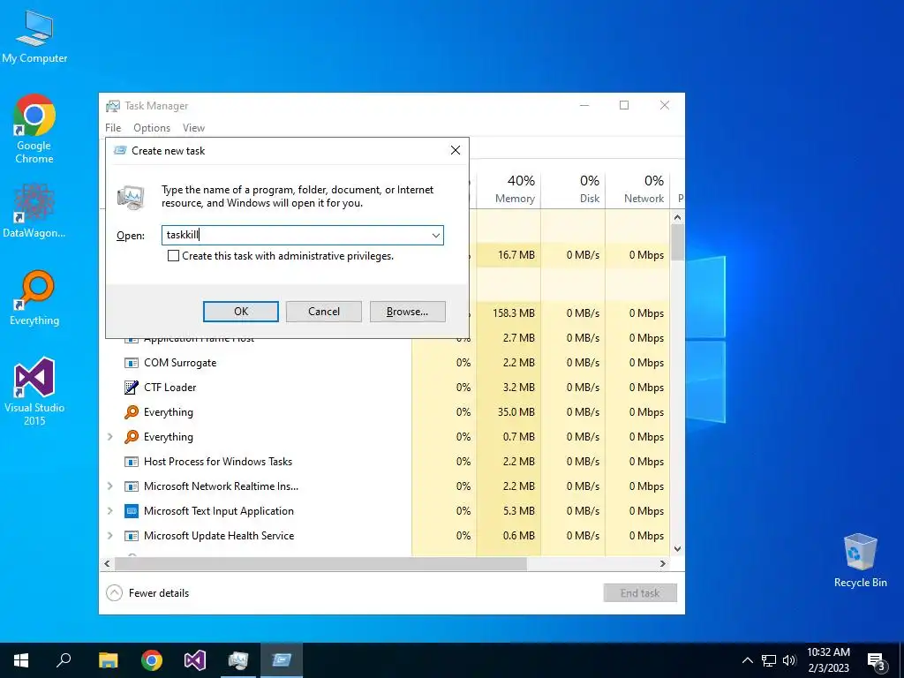This screenshot has height=678, width=904.
Task: Click the 158.3 MB memory cell
Action: point(509,313)
